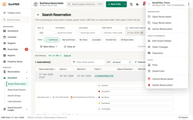Open folio link 171020070621735
Image resolution: width=193 pixels, height=120 pixels.
pos(104,76)
